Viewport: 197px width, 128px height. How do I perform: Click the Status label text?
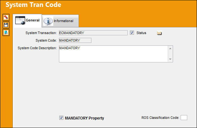coord(141,33)
